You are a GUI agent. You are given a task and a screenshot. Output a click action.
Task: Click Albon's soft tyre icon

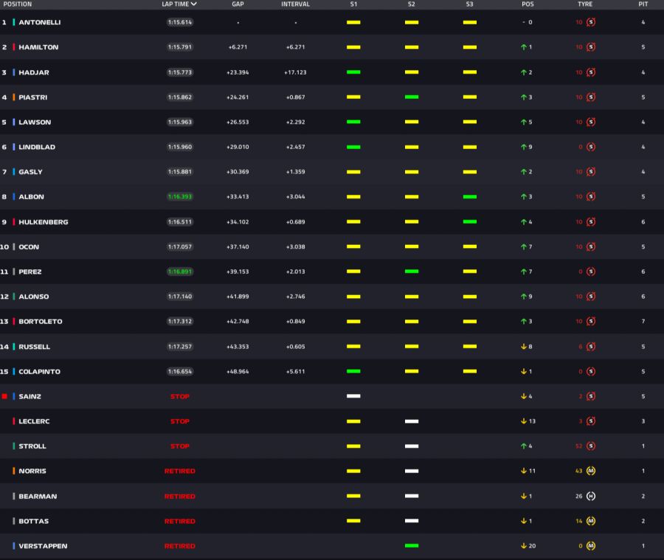(x=591, y=196)
